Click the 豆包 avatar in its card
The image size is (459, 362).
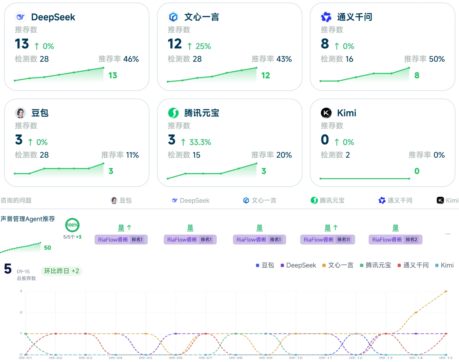point(20,113)
